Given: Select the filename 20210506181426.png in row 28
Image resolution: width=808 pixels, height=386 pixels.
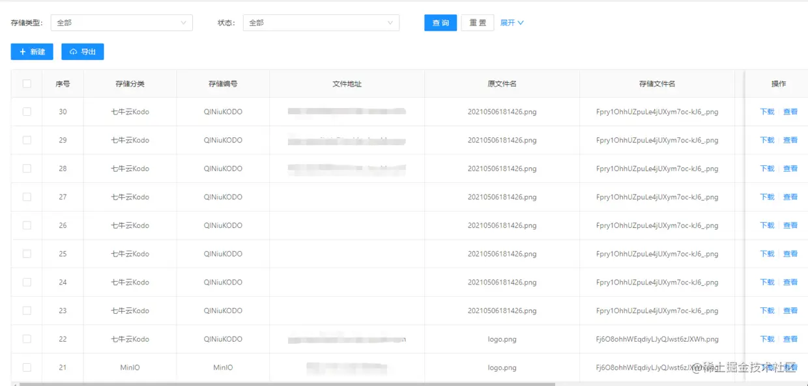Looking at the screenshot, I should [x=502, y=168].
